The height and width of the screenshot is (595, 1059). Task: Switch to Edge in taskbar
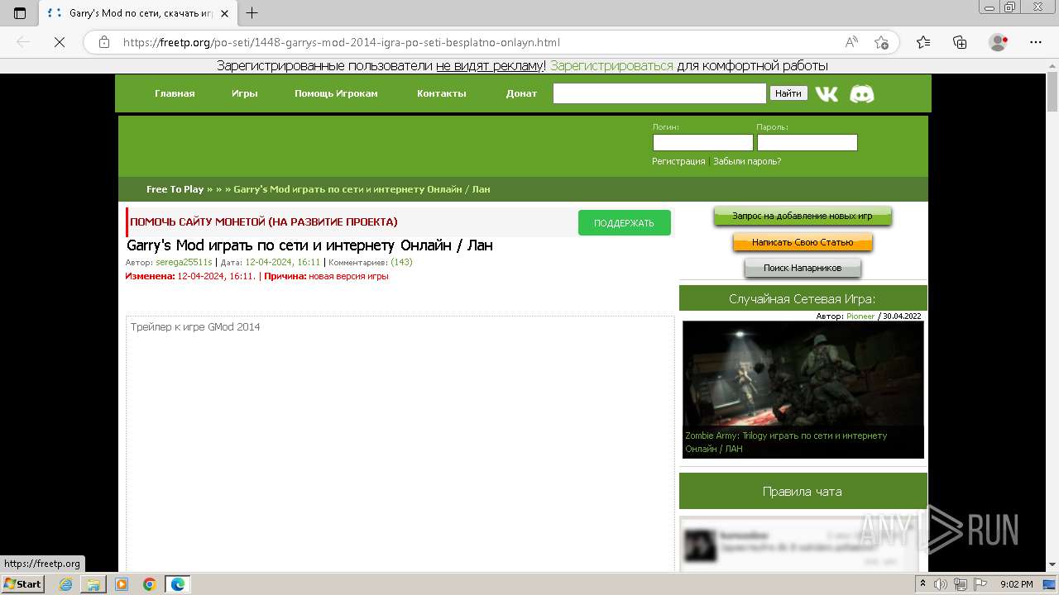(178, 584)
